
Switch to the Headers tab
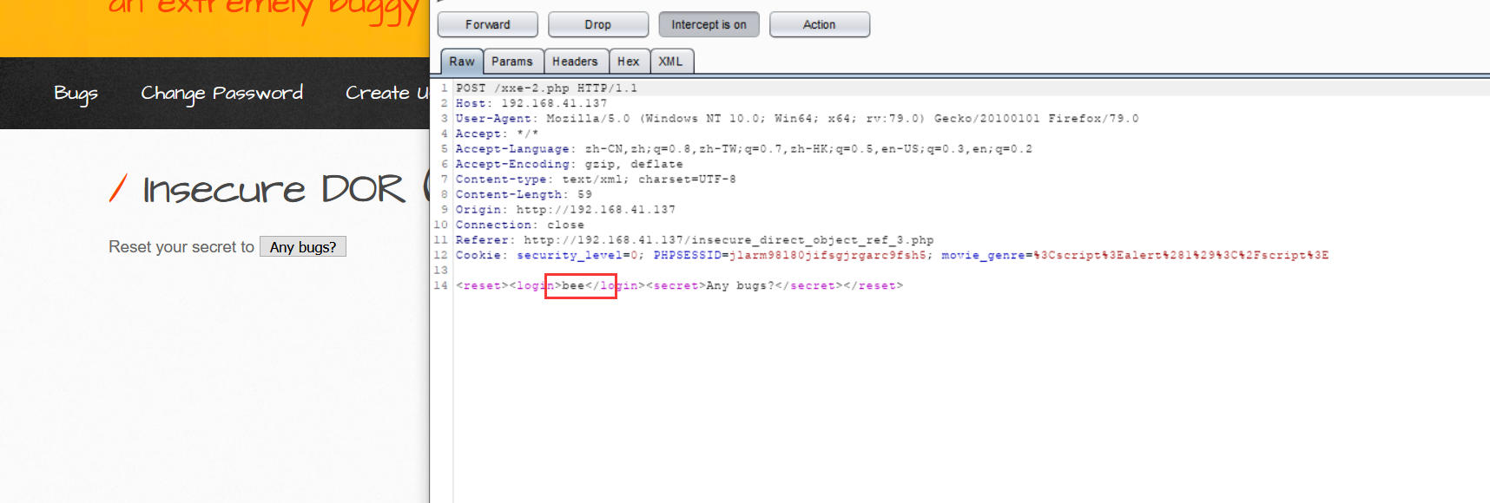point(575,62)
